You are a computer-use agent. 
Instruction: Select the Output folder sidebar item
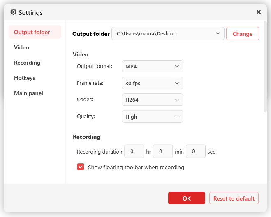click(x=35, y=32)
